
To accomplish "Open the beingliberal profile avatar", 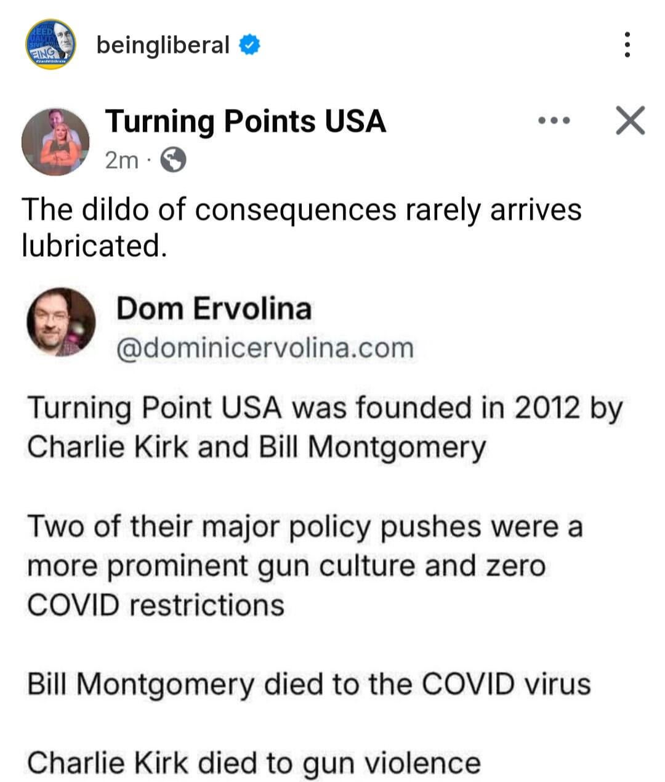I will (x=51, y=44).
